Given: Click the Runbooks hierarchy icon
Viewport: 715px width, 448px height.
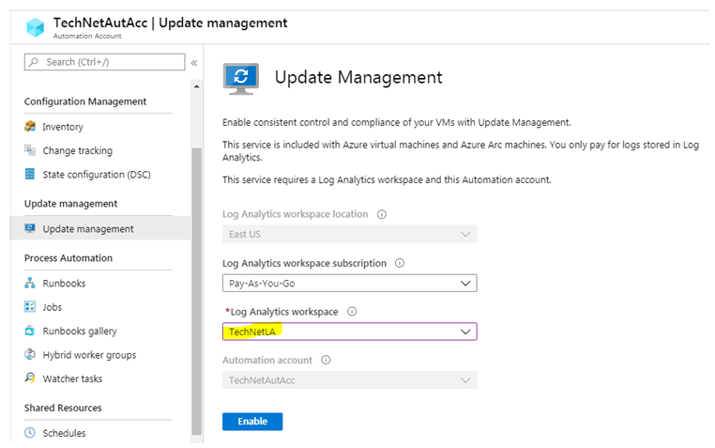Looking at the screenshot, I should coord(30,283).
